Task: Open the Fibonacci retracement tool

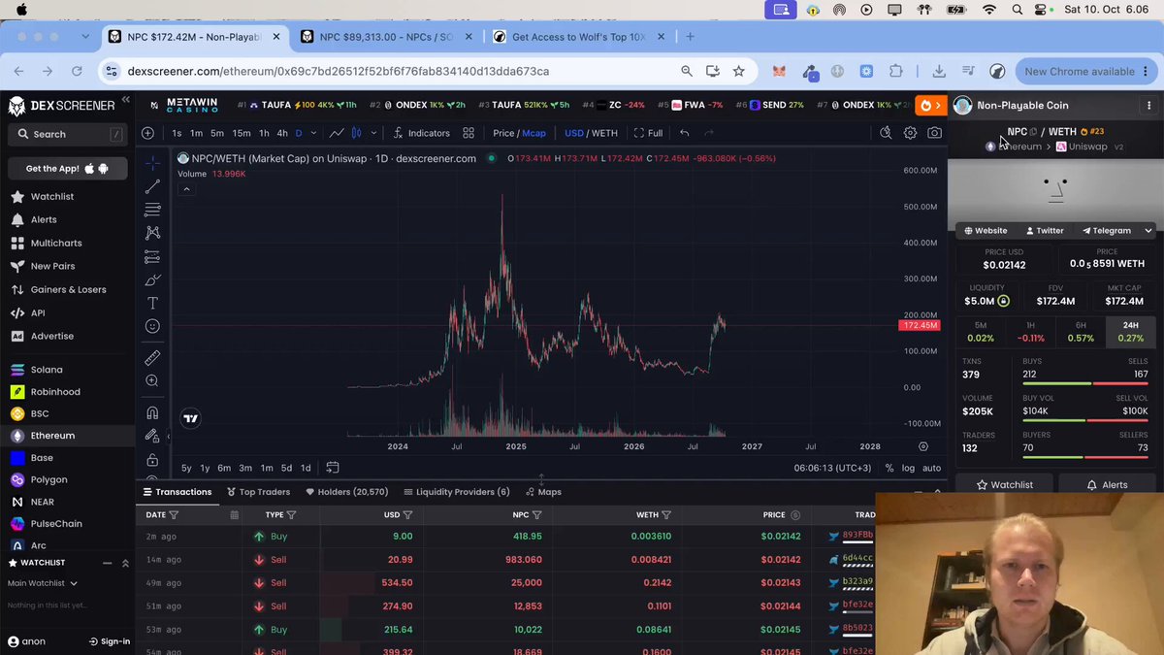Action: [152, 210]
